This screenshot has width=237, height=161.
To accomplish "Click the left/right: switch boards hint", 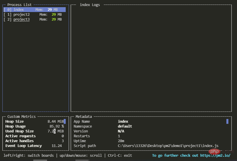I will (29, 156).
